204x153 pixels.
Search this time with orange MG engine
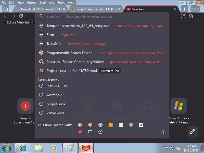point(111,125)
